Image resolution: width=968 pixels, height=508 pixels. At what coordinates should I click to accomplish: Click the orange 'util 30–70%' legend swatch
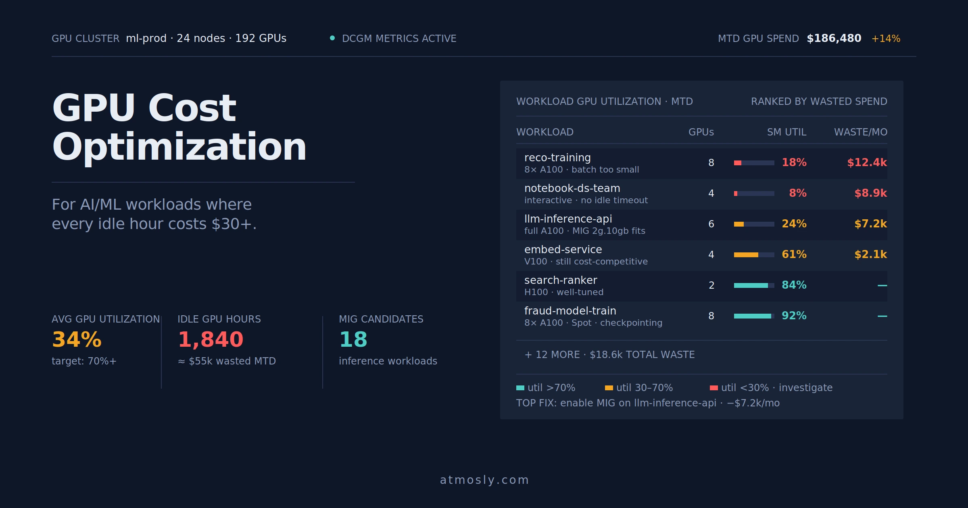pos(609,388)
